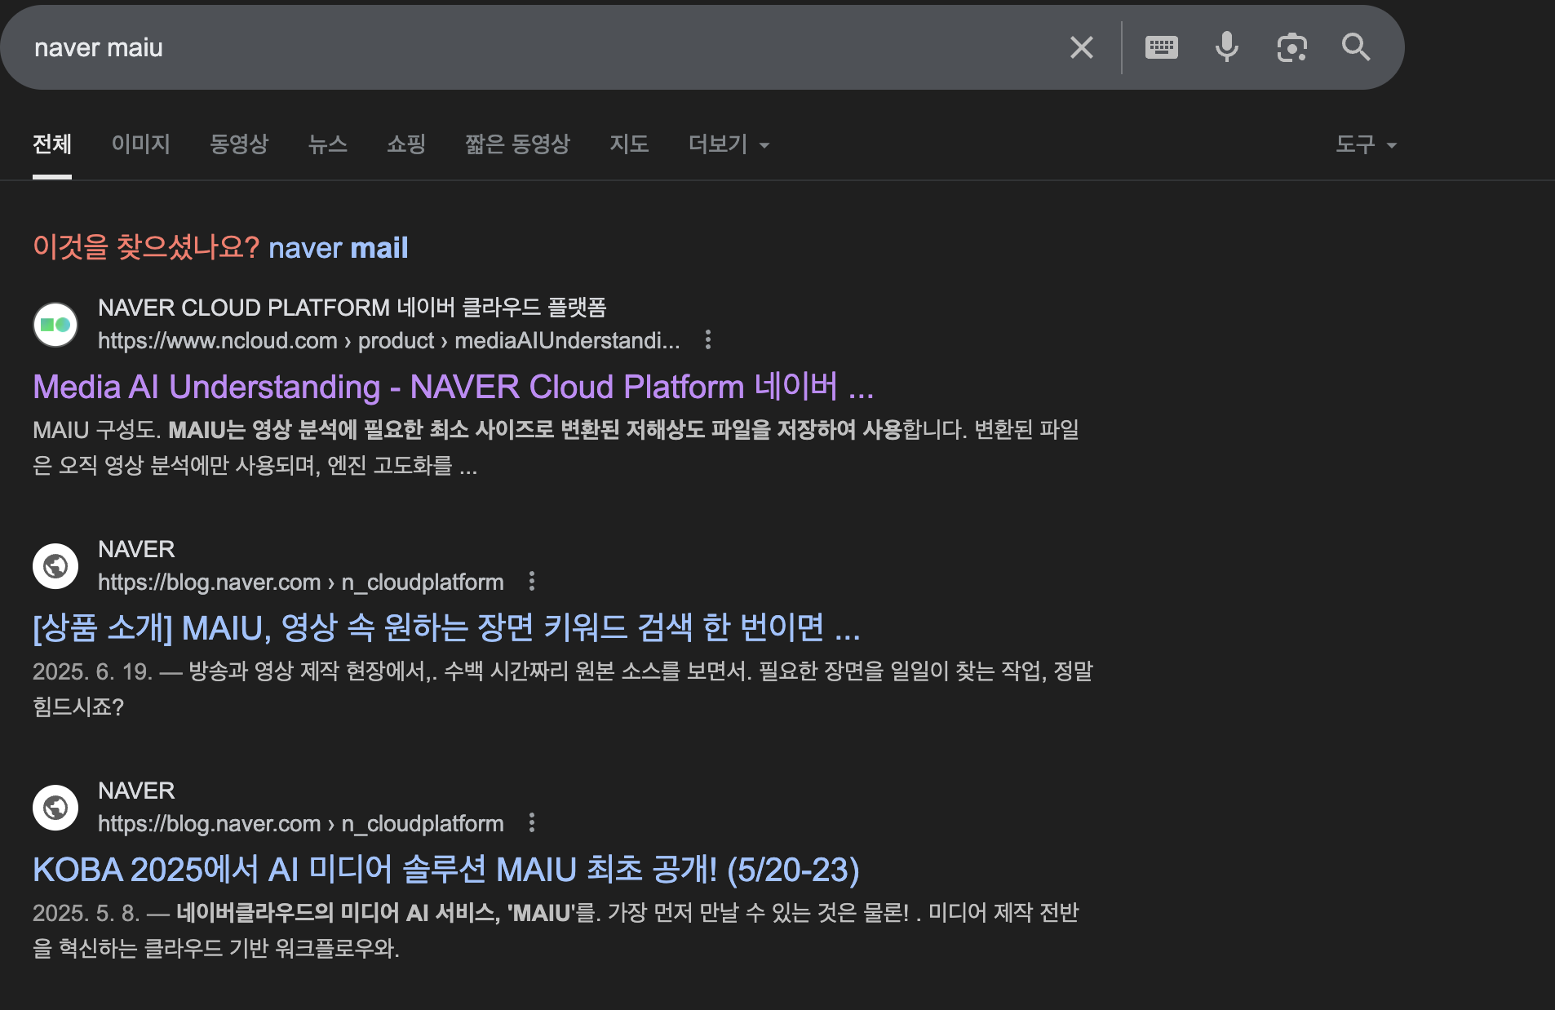Image resolution: width=1555 pixels, height=1010 pixels.
Task: Start voice search with the microphone icon
Action: (1226, 47)
